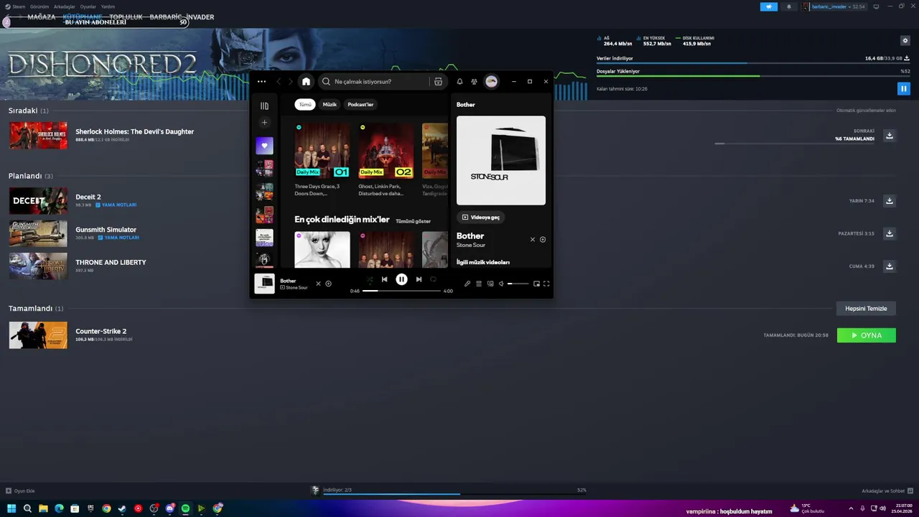919x517 pixels.
Task: Open Arkadaşlar ve Sohbet in Steam
Action: pos(887,491)
